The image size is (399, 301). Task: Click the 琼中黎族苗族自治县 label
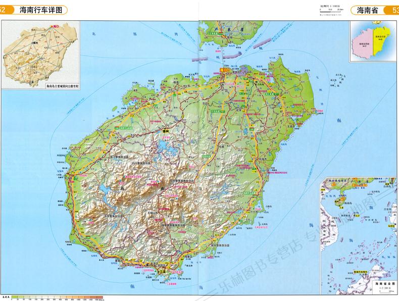pos(182,180)
